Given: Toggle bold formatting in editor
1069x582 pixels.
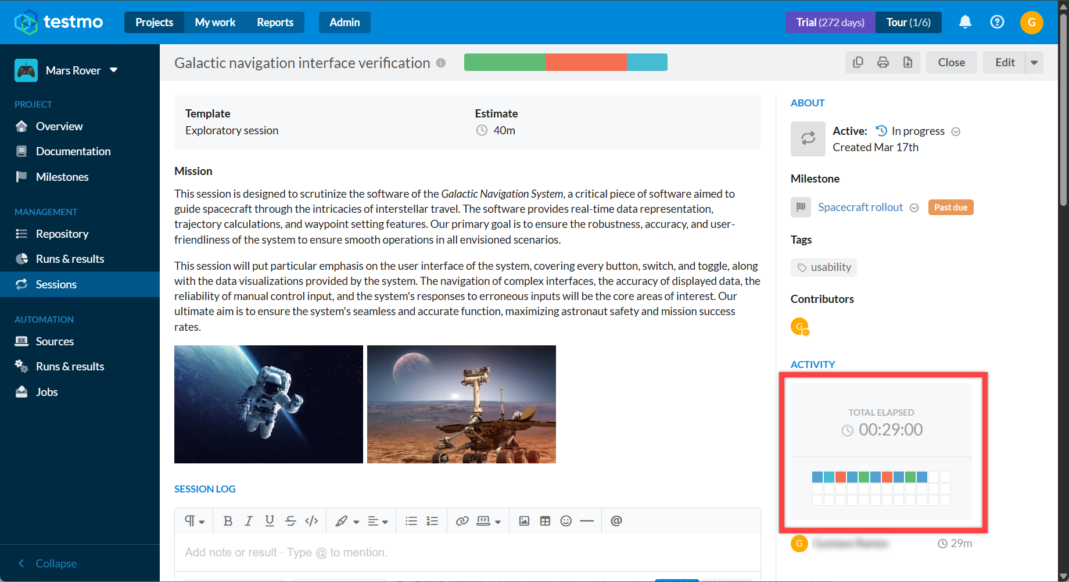Looking at the screenshot, I should pyautogui.click(x=228, y=521).
